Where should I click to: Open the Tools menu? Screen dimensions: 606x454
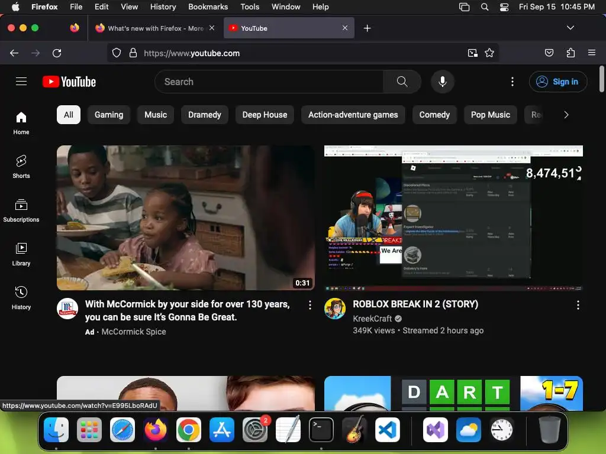(250, 7)
